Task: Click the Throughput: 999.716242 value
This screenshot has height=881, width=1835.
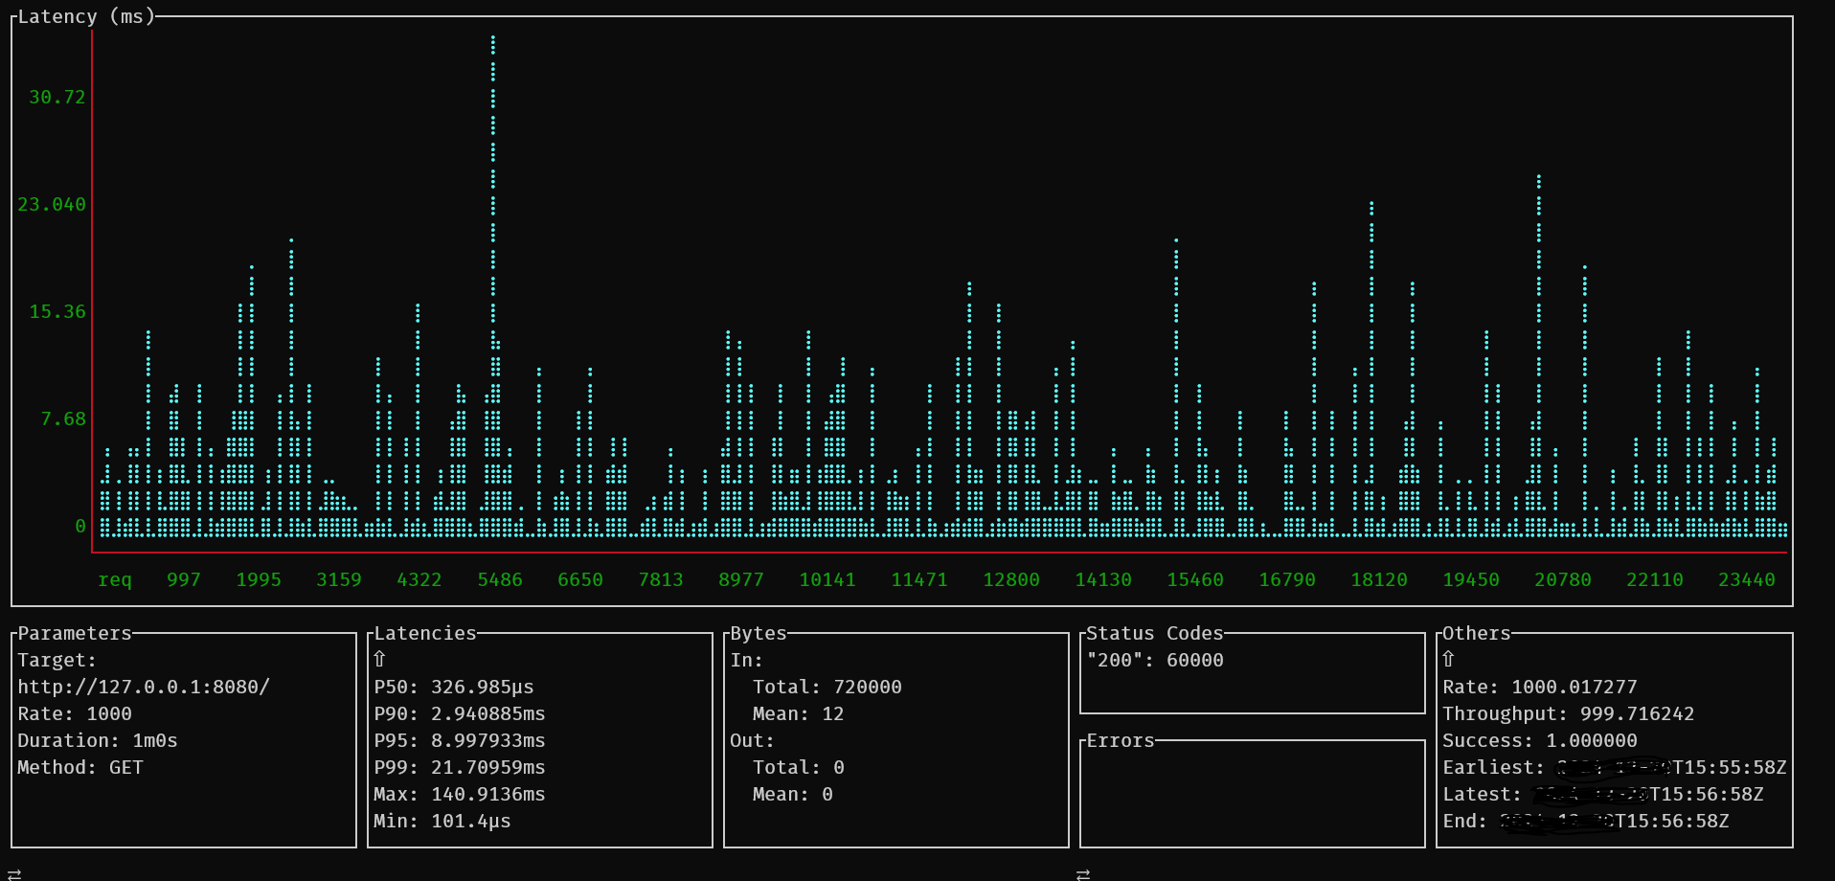Action: coord(1569,713)
